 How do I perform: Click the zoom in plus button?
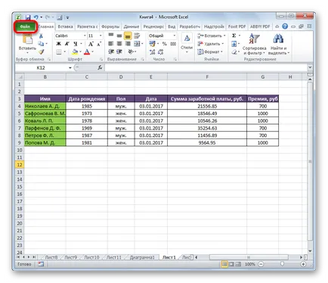303,264
